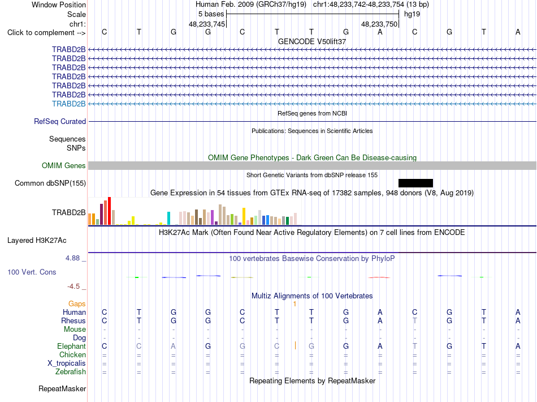Click the SNPs track label
Image resolution: width=537 pixels, height=402 pixels.
click(76, 148)
